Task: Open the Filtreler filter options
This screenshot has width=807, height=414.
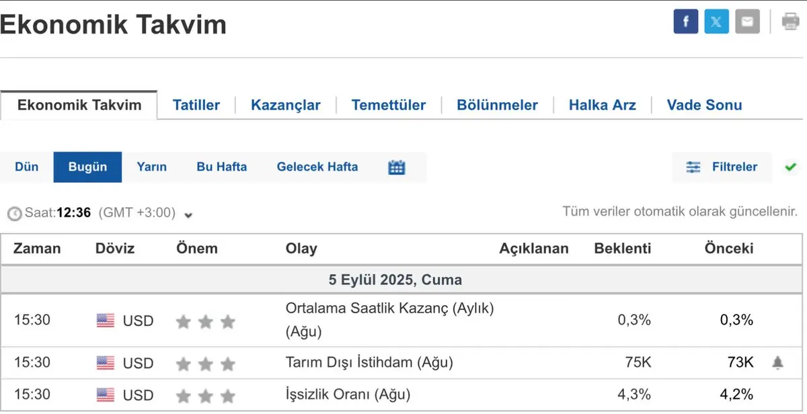Action: [722, 167]
